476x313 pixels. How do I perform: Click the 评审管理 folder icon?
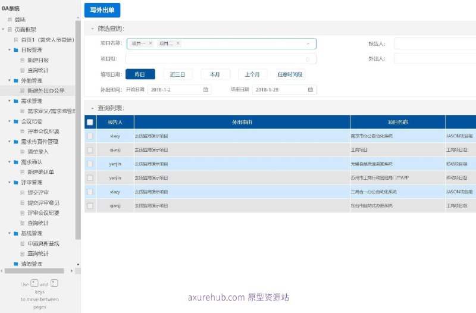16,183
